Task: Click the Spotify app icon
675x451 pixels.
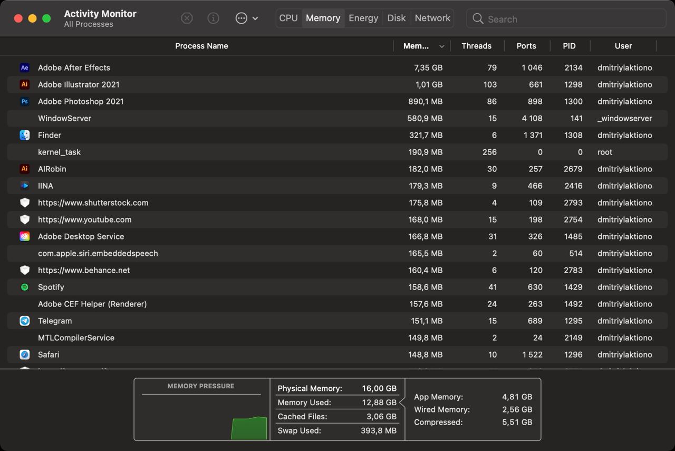Action: (24, 287)
